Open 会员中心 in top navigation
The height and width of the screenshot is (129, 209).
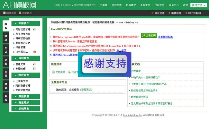(174, 5)
